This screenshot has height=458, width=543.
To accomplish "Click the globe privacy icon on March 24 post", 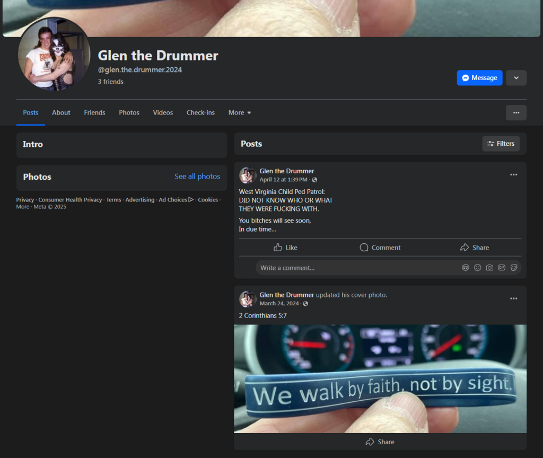I will (305, 304).
